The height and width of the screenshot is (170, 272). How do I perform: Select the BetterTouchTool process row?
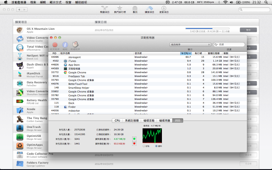point(147,84)
